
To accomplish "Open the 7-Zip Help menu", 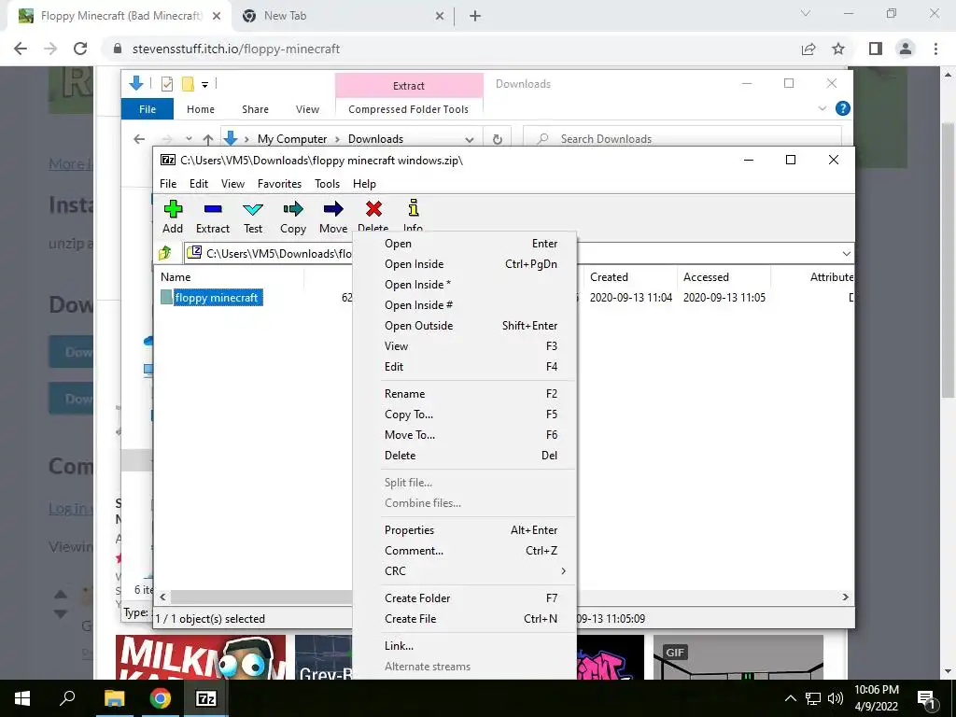I will coord(364,184).
